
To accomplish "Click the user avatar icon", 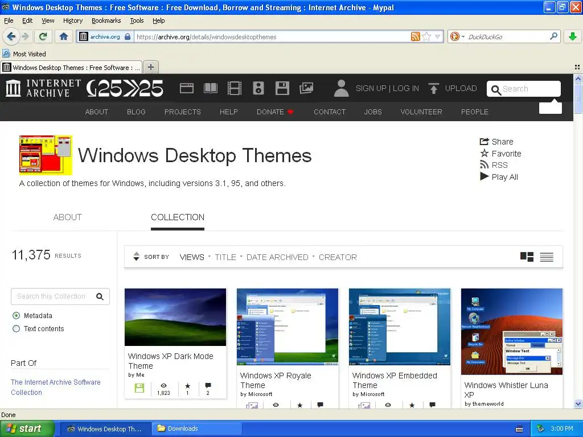I will (341, 88).
